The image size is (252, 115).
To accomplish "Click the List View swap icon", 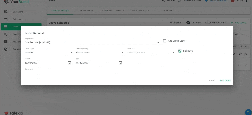I will pos(188,23).
